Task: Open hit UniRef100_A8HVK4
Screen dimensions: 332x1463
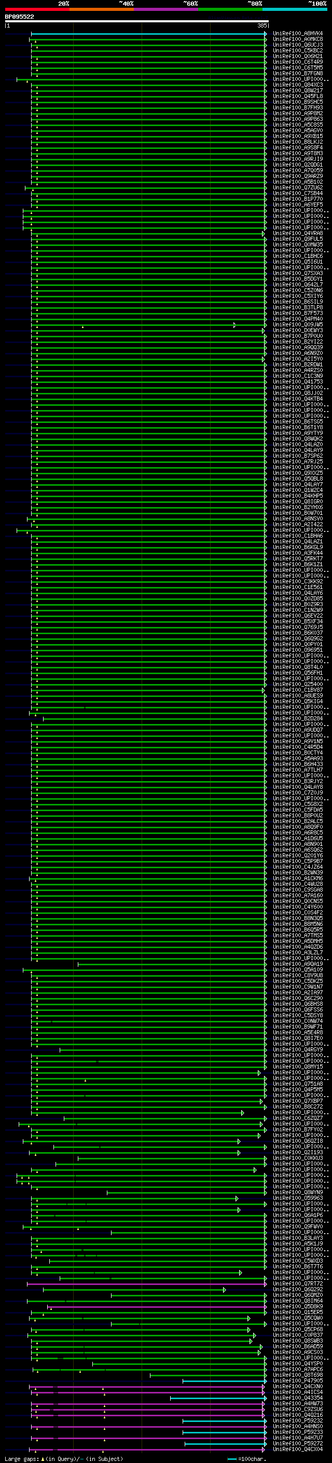Action: 298,34
